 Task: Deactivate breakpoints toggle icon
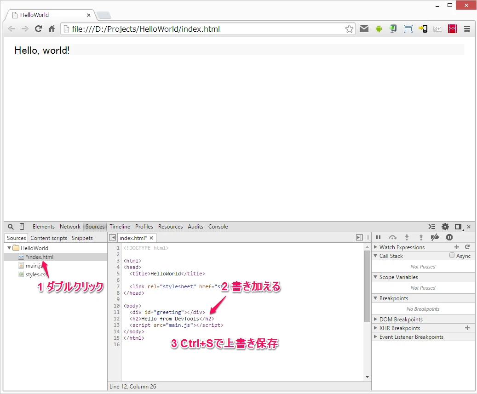[x=435, y=238]
